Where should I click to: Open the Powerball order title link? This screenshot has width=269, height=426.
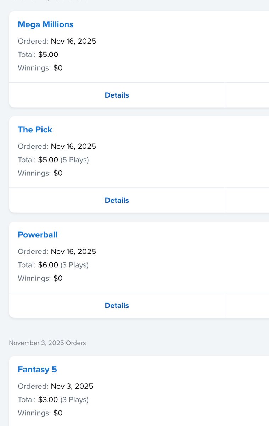(x=38, y=235)
